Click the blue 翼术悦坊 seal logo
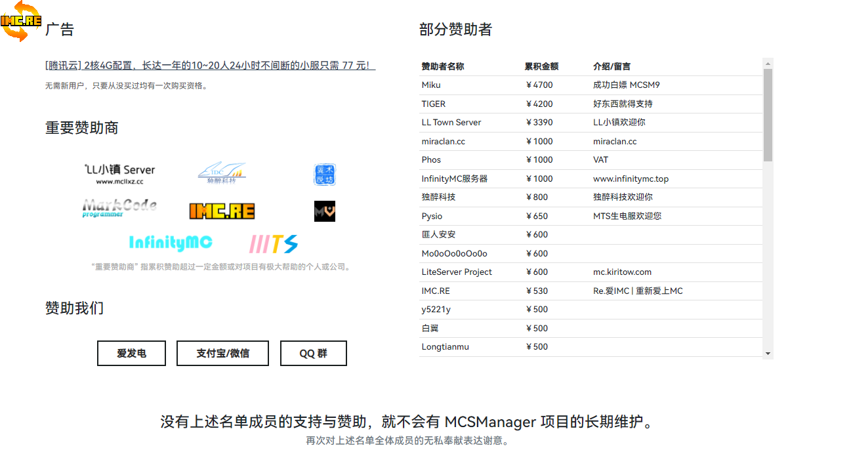Screen dimensions: 851x473 click(325, 175)
